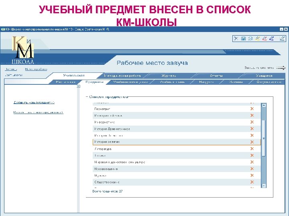Select the Литература row
The height and width of the screenshot is (216, 289).
177,149
